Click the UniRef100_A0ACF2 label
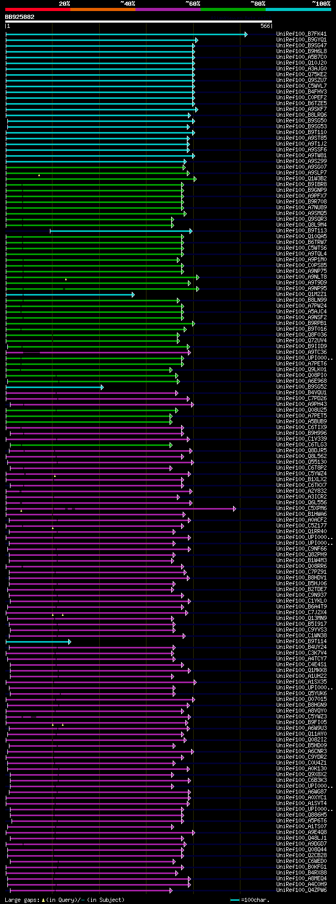Screen dimensions: 336x904 (x=301, y=520)
